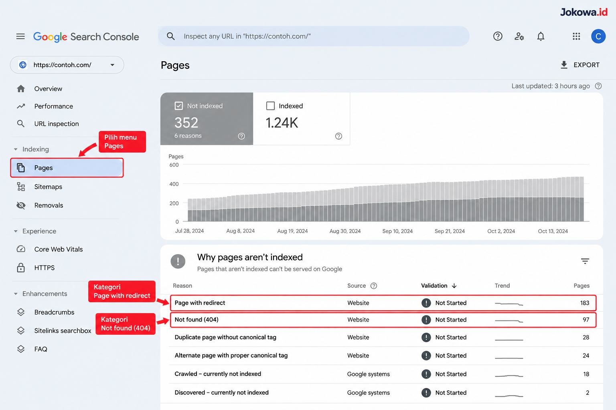Open Discovered – currently not indexed row
Image resolution: width=616 pixels, height=410 pixels.
click(385, 393)
